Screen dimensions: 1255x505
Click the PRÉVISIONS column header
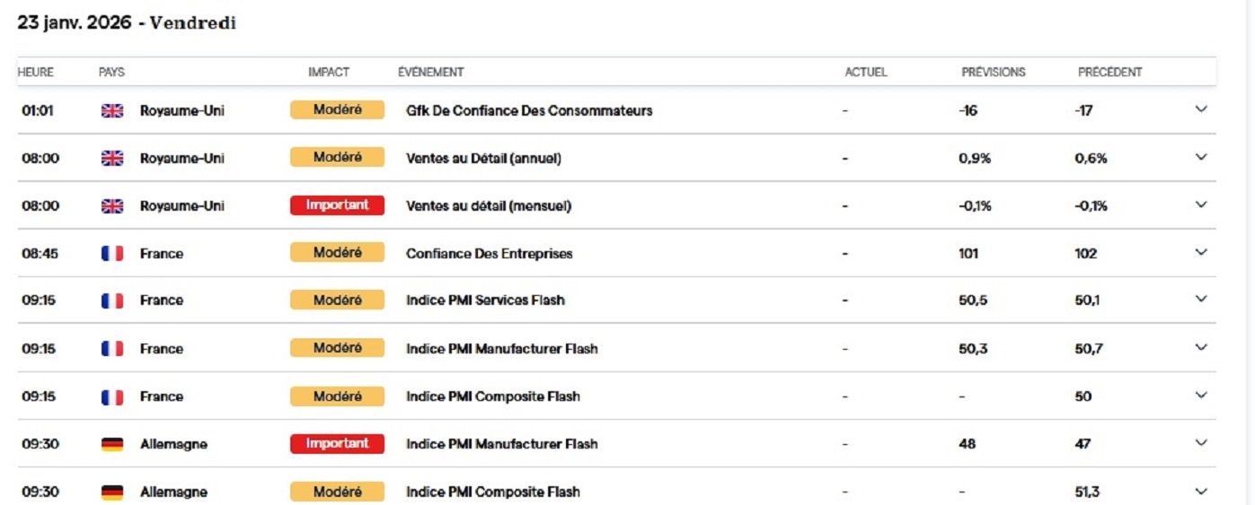[994, 72]
